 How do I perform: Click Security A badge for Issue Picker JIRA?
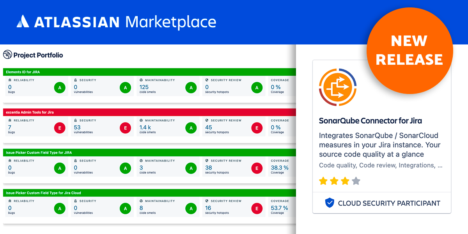click(125, 168)
